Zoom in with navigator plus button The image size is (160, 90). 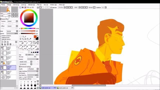15,14
